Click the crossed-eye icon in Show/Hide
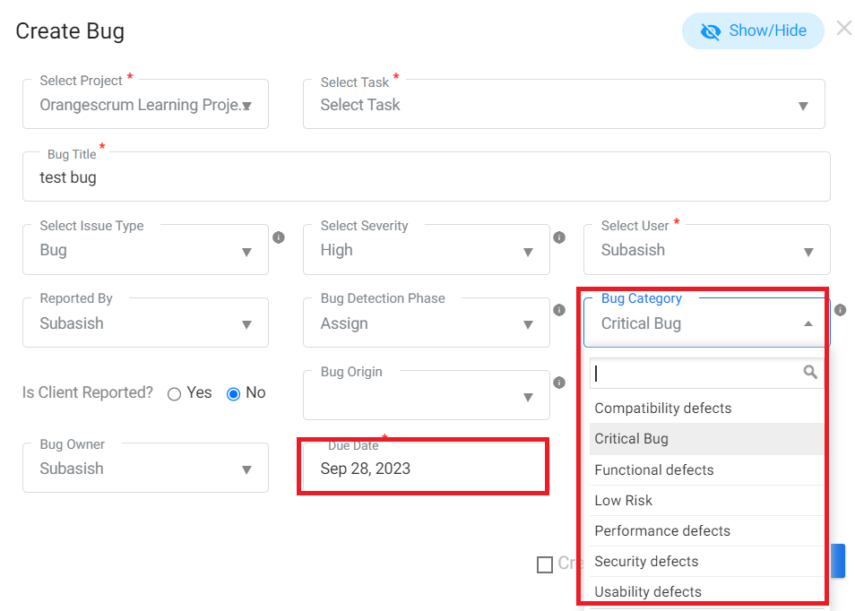The height and width of the screenshot is (611, 855). (711, 31)
